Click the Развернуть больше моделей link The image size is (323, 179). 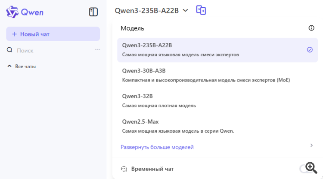pos(157,147)
